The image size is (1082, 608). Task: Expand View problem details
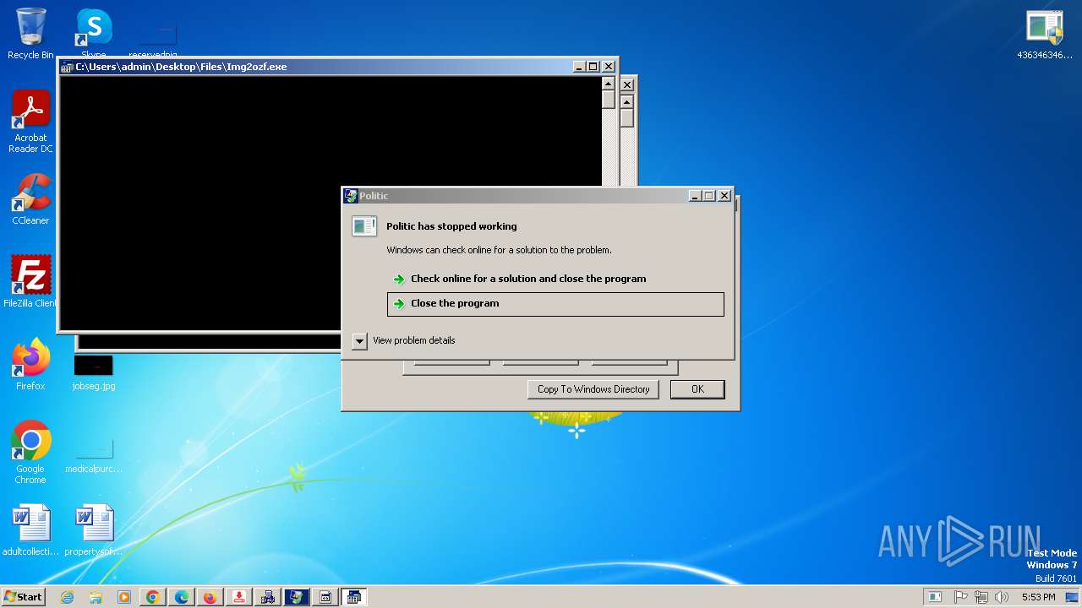coord(404,340)
